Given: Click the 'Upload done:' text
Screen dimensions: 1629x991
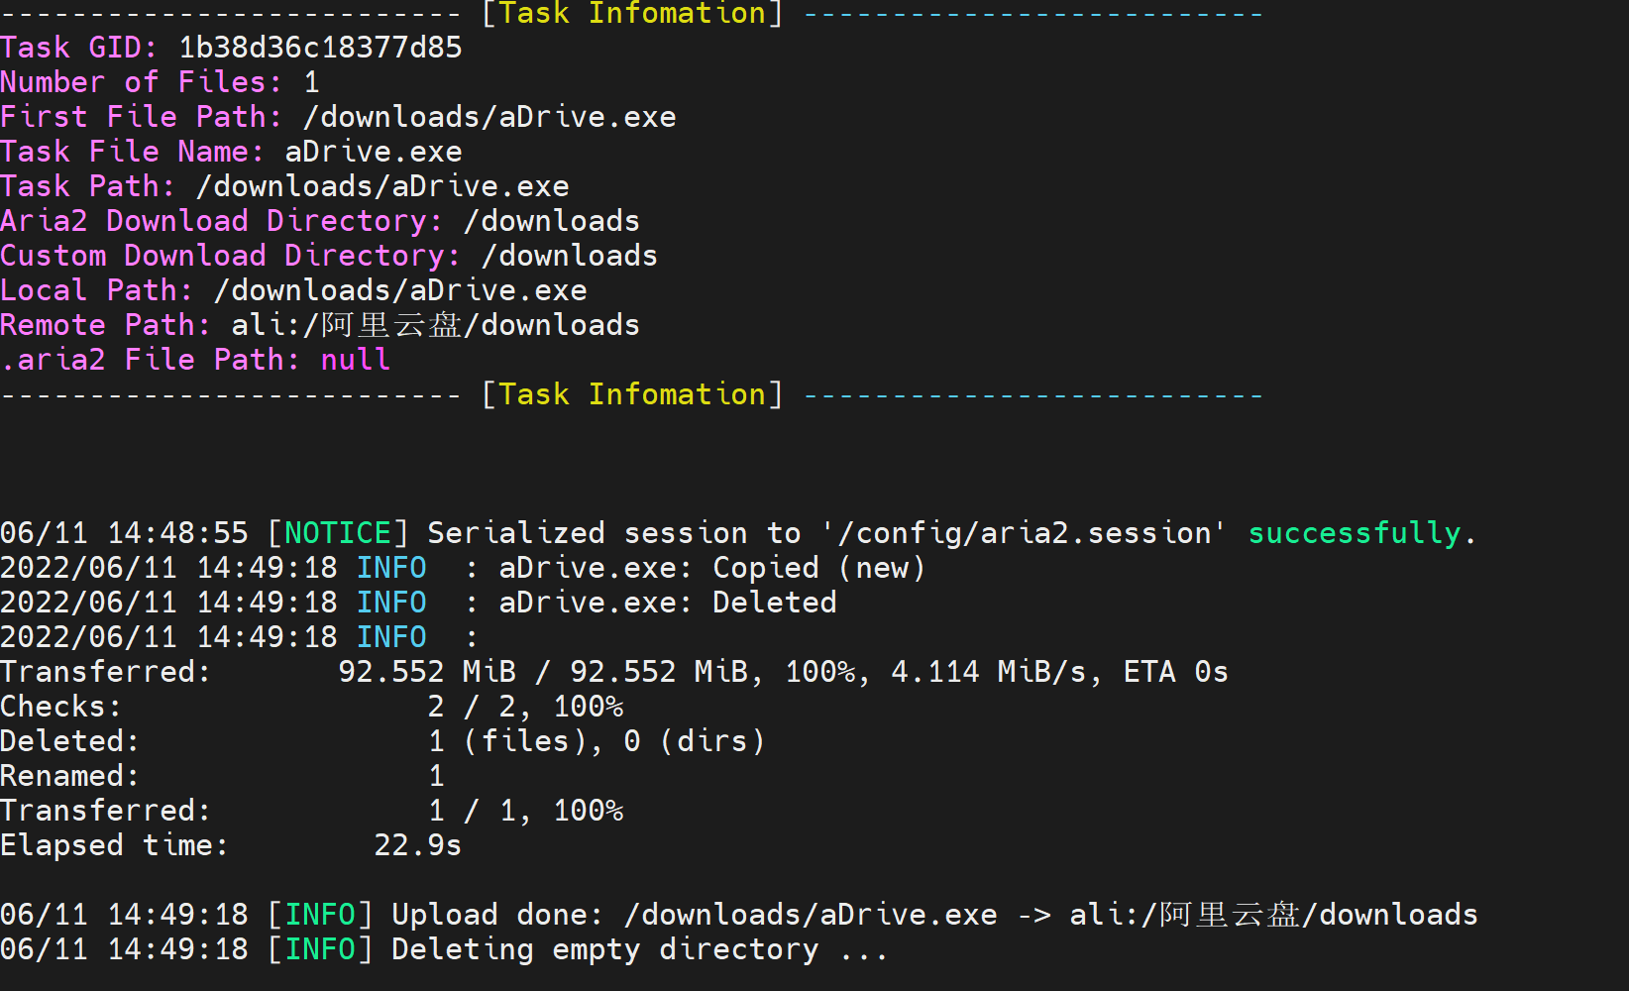Looking at the screenshot, I should (x=498, y=915).
